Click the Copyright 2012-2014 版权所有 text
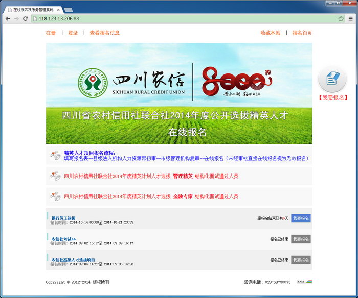The image size is (358, 298). tap(77, 282)
